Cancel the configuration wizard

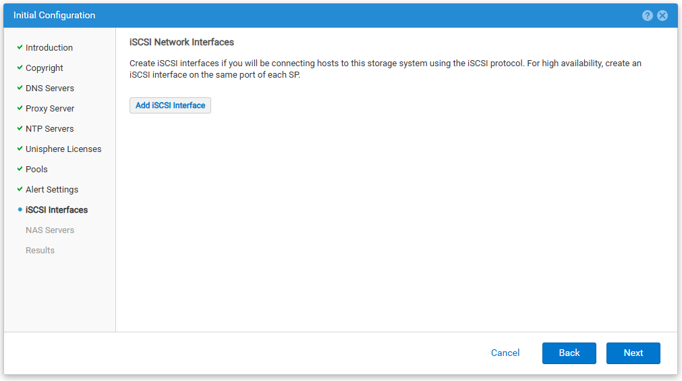tap(505, 353)
